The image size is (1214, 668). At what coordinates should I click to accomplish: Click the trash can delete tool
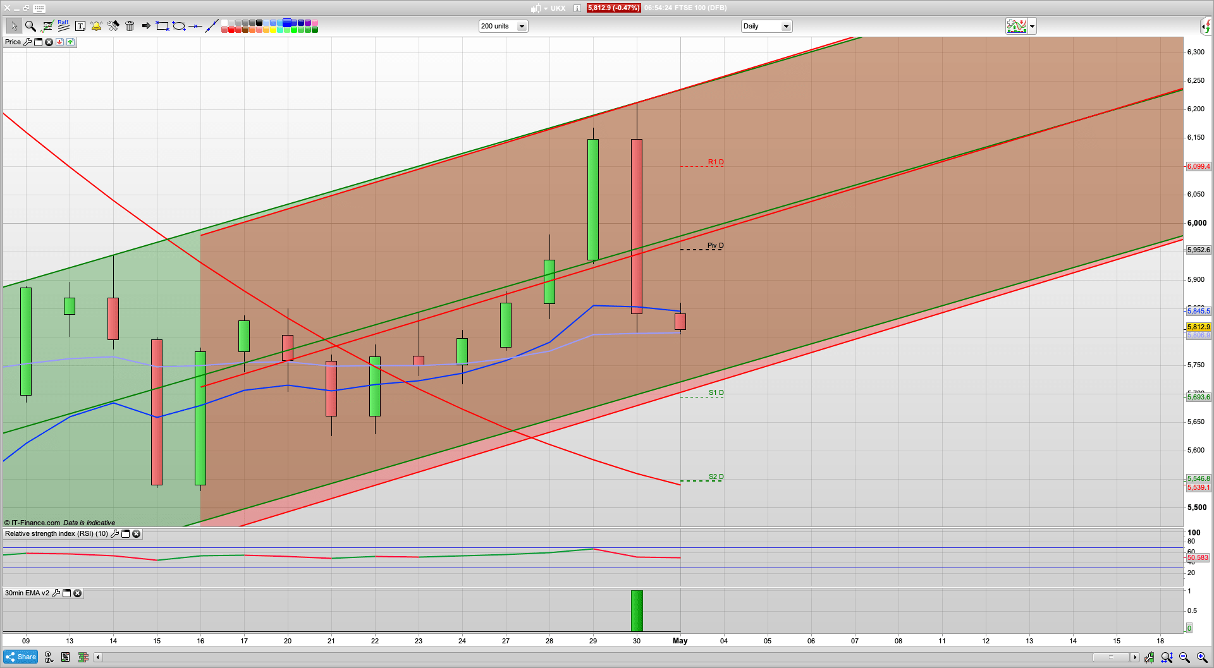[130, 26]
